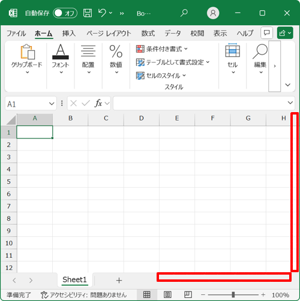This screenshot has width=300, height=301.
Task: Save the workbook with the floppy disk icon
Action: coord(88,13)
